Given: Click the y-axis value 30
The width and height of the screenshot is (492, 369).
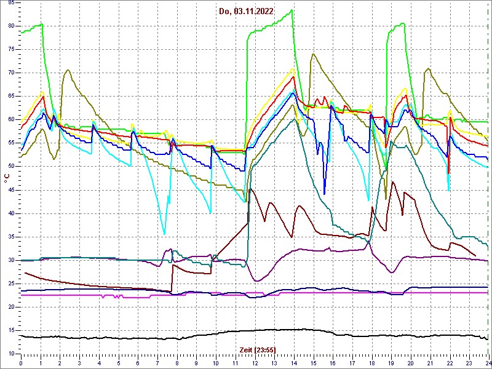Looking at the screenshot, I should click(x=10, y=260).
